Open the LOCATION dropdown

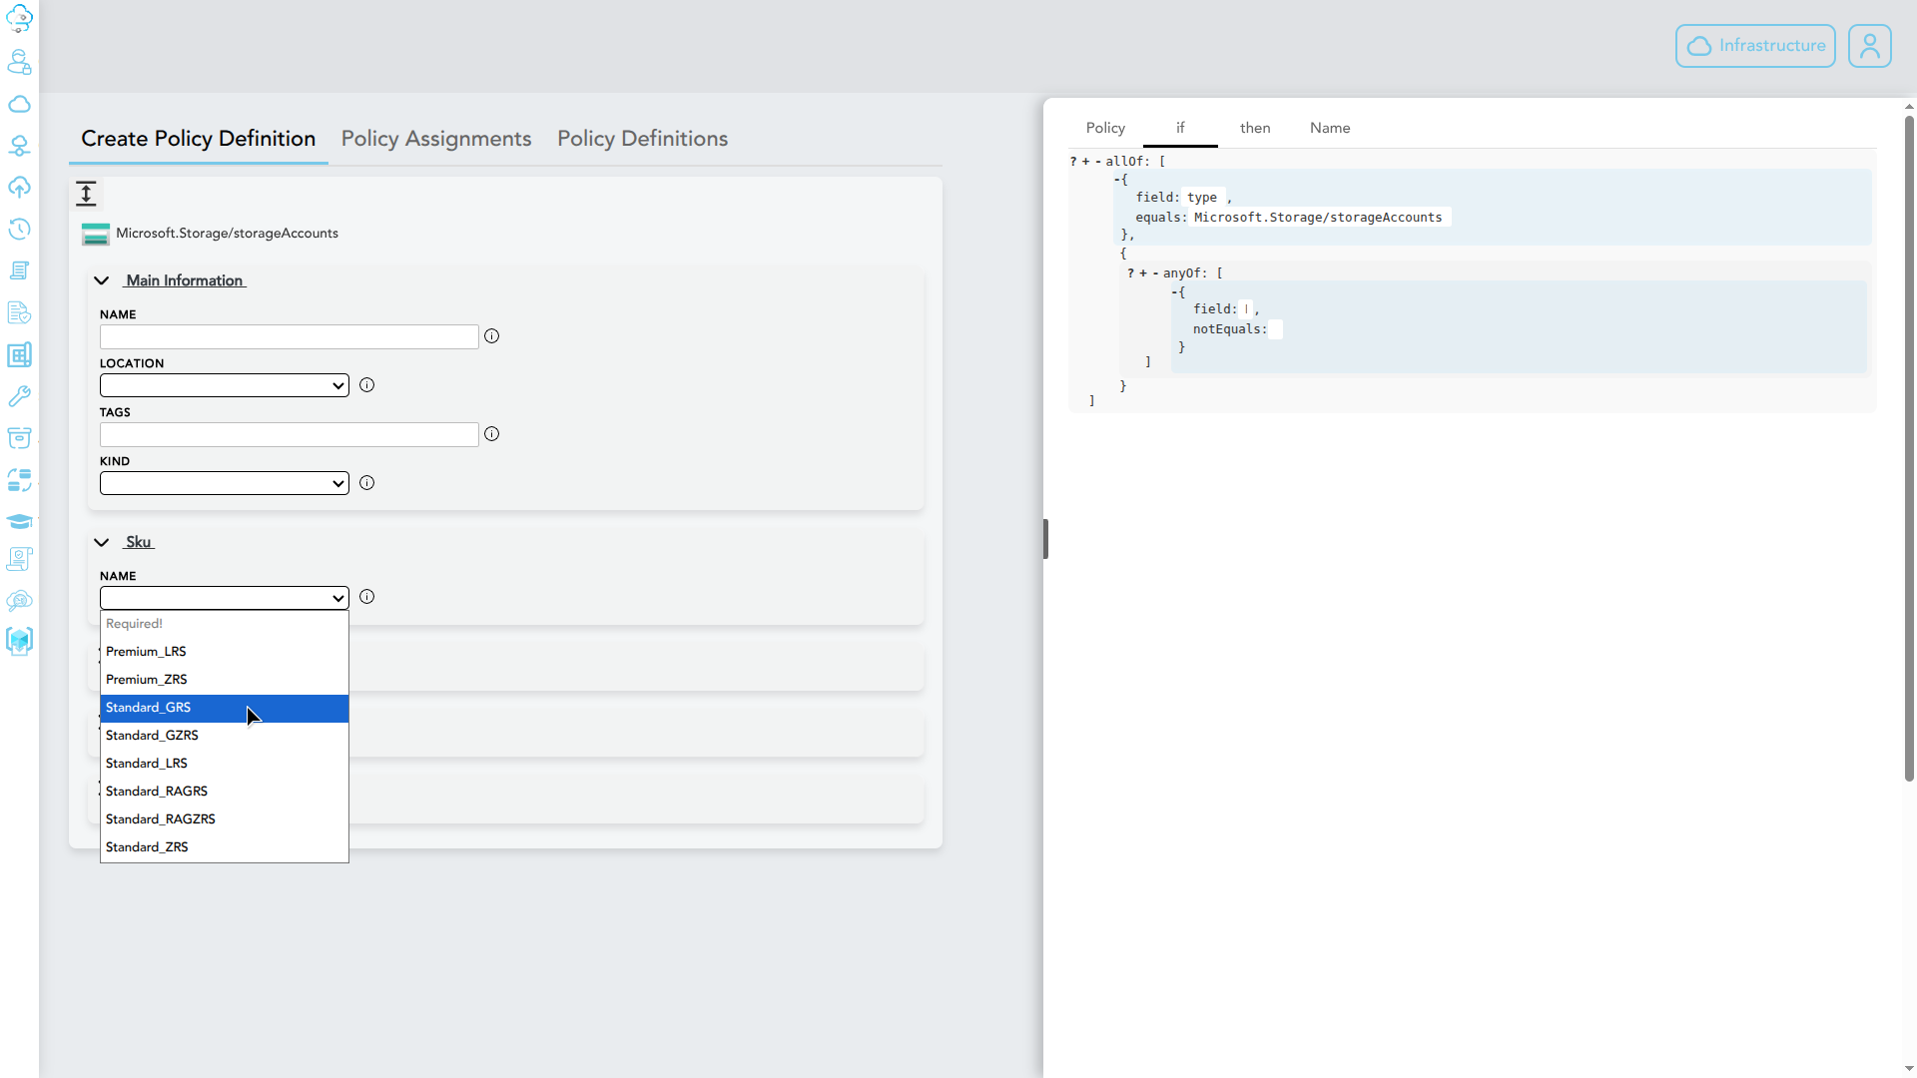(x=225, y=385)
